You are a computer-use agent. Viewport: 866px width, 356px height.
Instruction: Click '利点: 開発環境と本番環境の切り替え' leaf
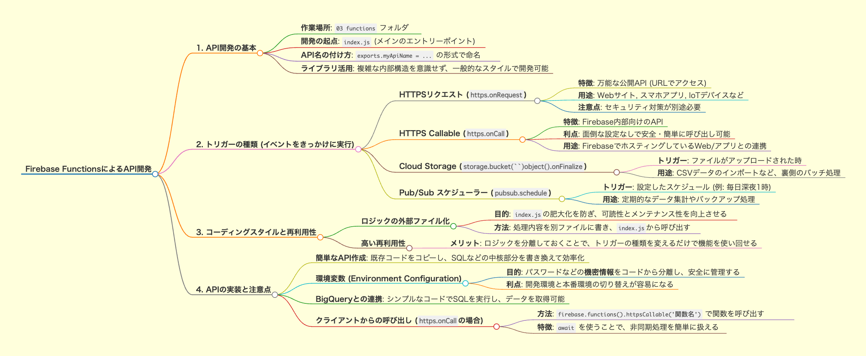[590, 284]
